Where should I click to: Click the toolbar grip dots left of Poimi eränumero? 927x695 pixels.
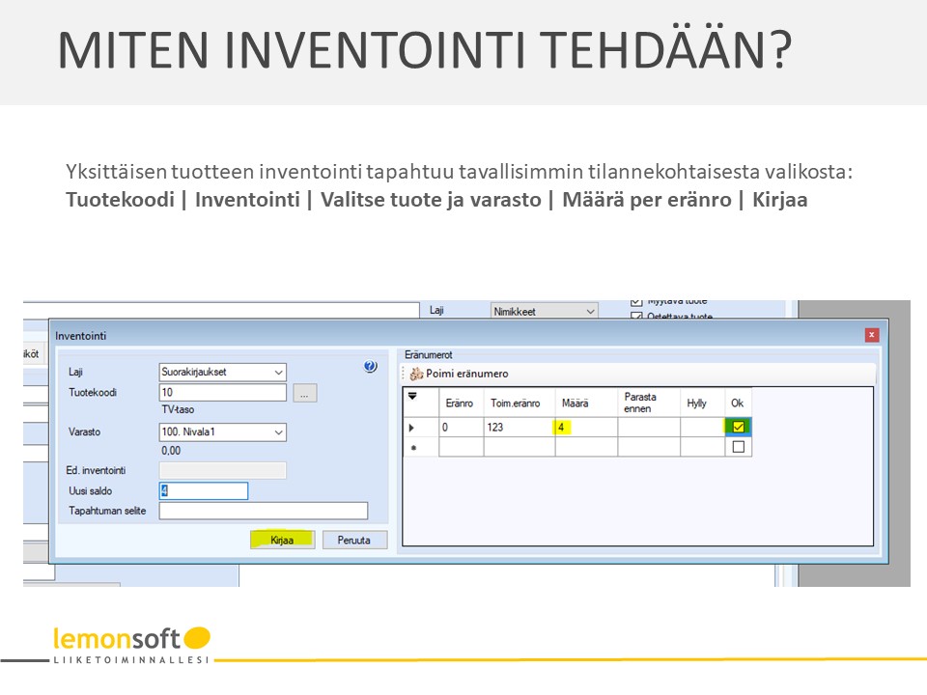click(402, 374)
